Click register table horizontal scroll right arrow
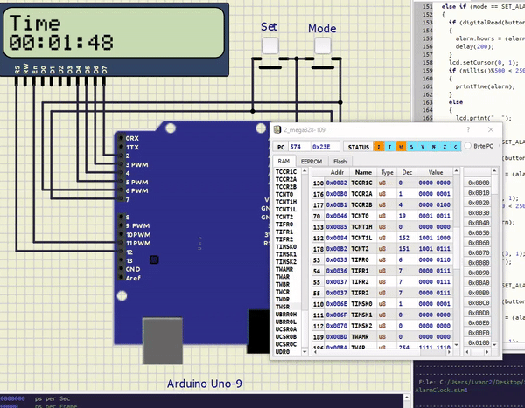Viewport: 525px width, 408px height. click(x=449, y=352)
